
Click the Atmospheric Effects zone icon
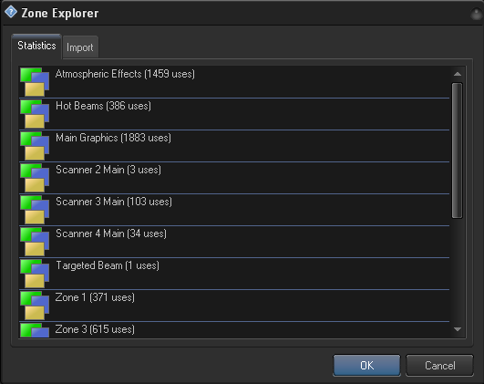point(35,82)
